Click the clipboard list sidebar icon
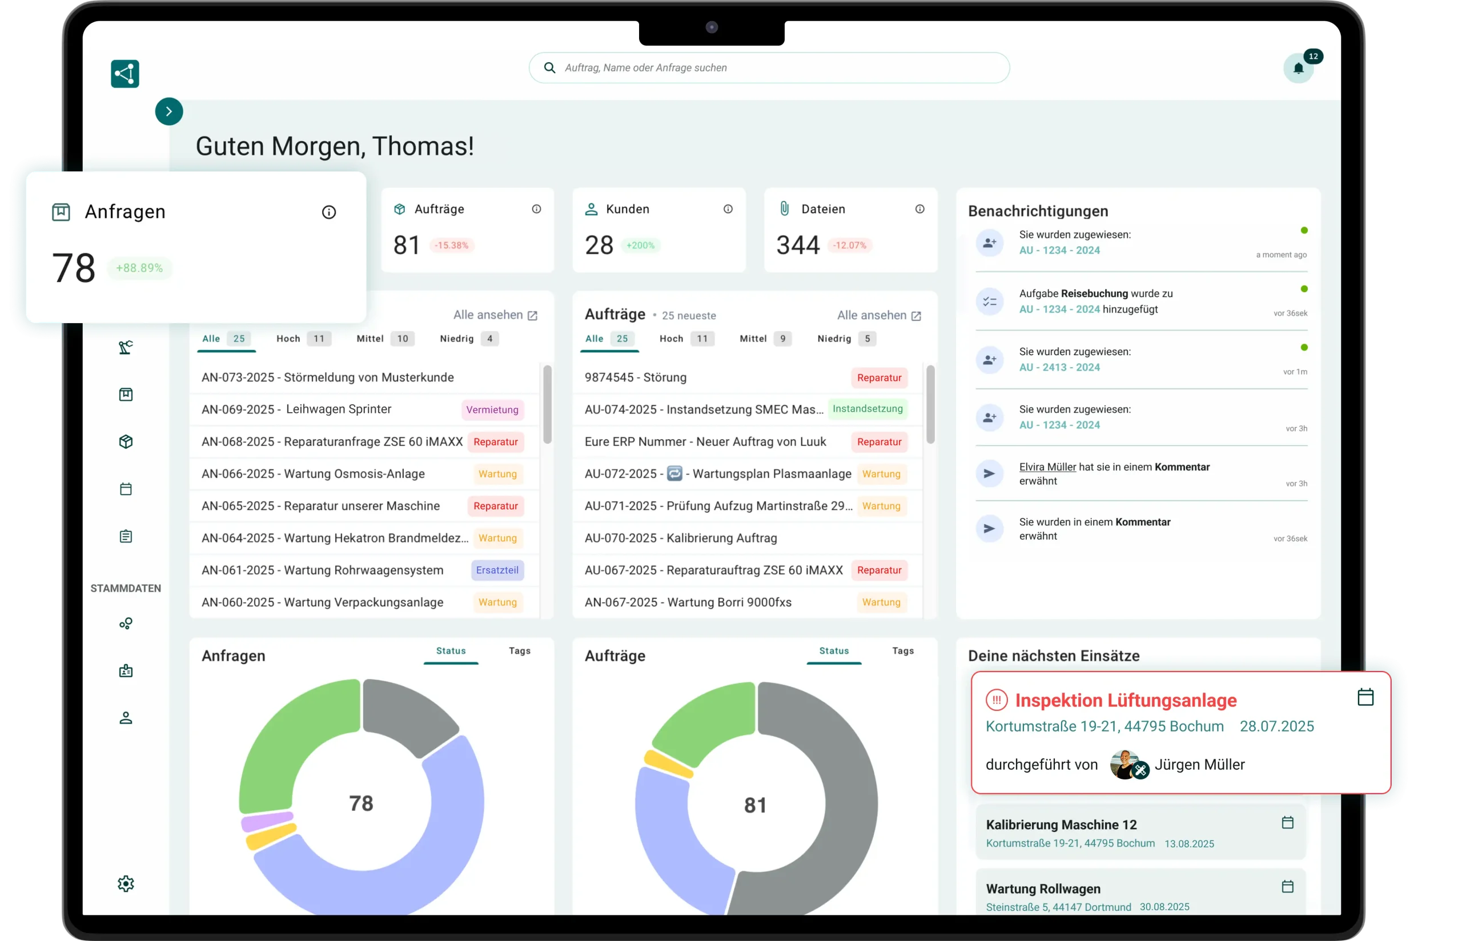This screenshot has height=941, width=1462. [x=126, y=537]
